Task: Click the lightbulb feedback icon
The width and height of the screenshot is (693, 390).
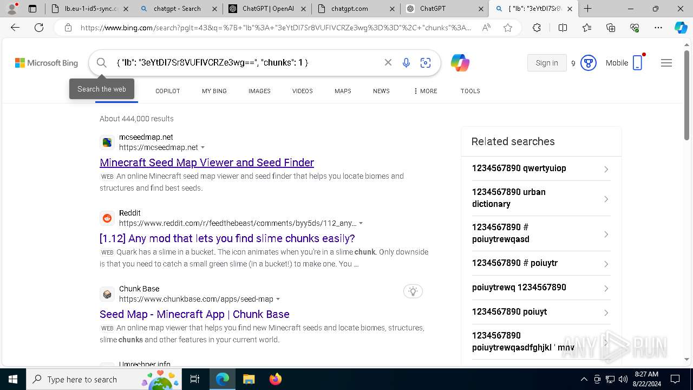Action: [413, 291]
